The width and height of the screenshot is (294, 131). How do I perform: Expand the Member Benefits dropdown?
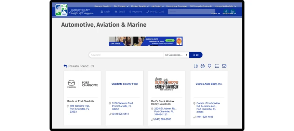point(140,6)
